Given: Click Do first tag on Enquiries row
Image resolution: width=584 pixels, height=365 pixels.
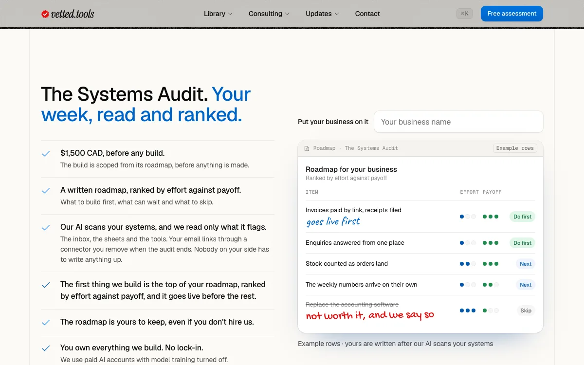Looking at the screenshot, I should [522, 243].
